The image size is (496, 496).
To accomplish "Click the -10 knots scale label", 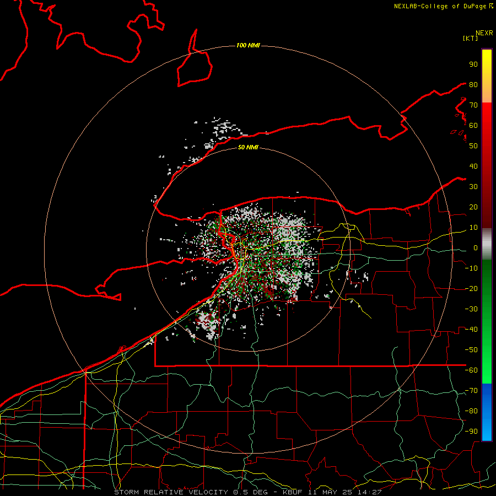I will [x=471, y=268].
